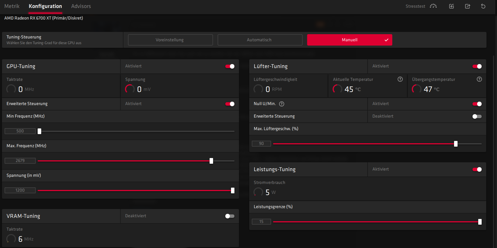Click the export profile icon
This screenshot has height=248, width=497.
[x=467, y=6]
